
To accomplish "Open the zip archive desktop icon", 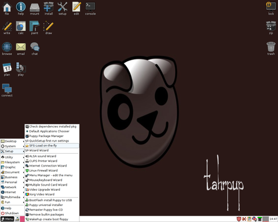I will [x=271, y=28].
